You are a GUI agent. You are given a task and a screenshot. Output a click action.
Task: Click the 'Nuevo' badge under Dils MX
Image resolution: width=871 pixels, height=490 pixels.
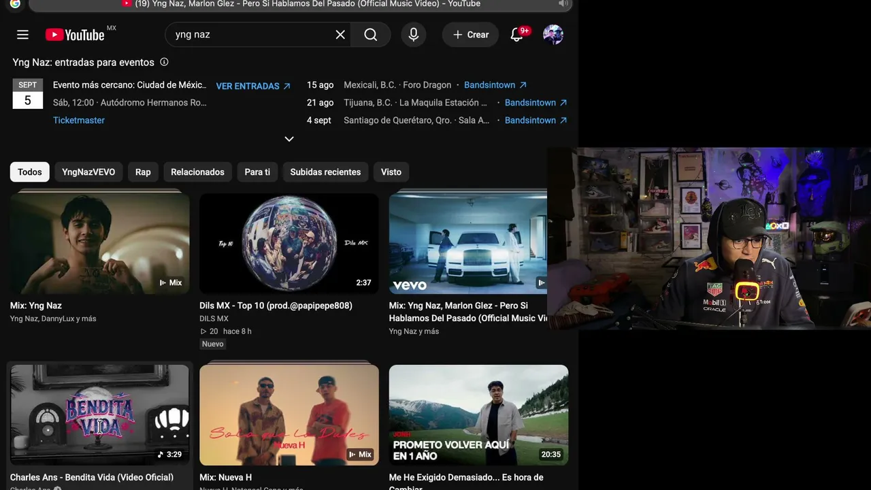click(x=213, y=344)
